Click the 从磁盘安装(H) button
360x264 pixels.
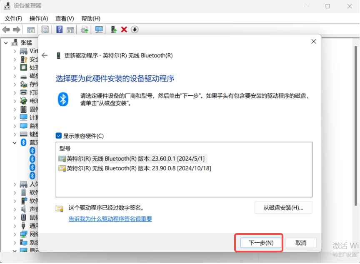point(283,208)
